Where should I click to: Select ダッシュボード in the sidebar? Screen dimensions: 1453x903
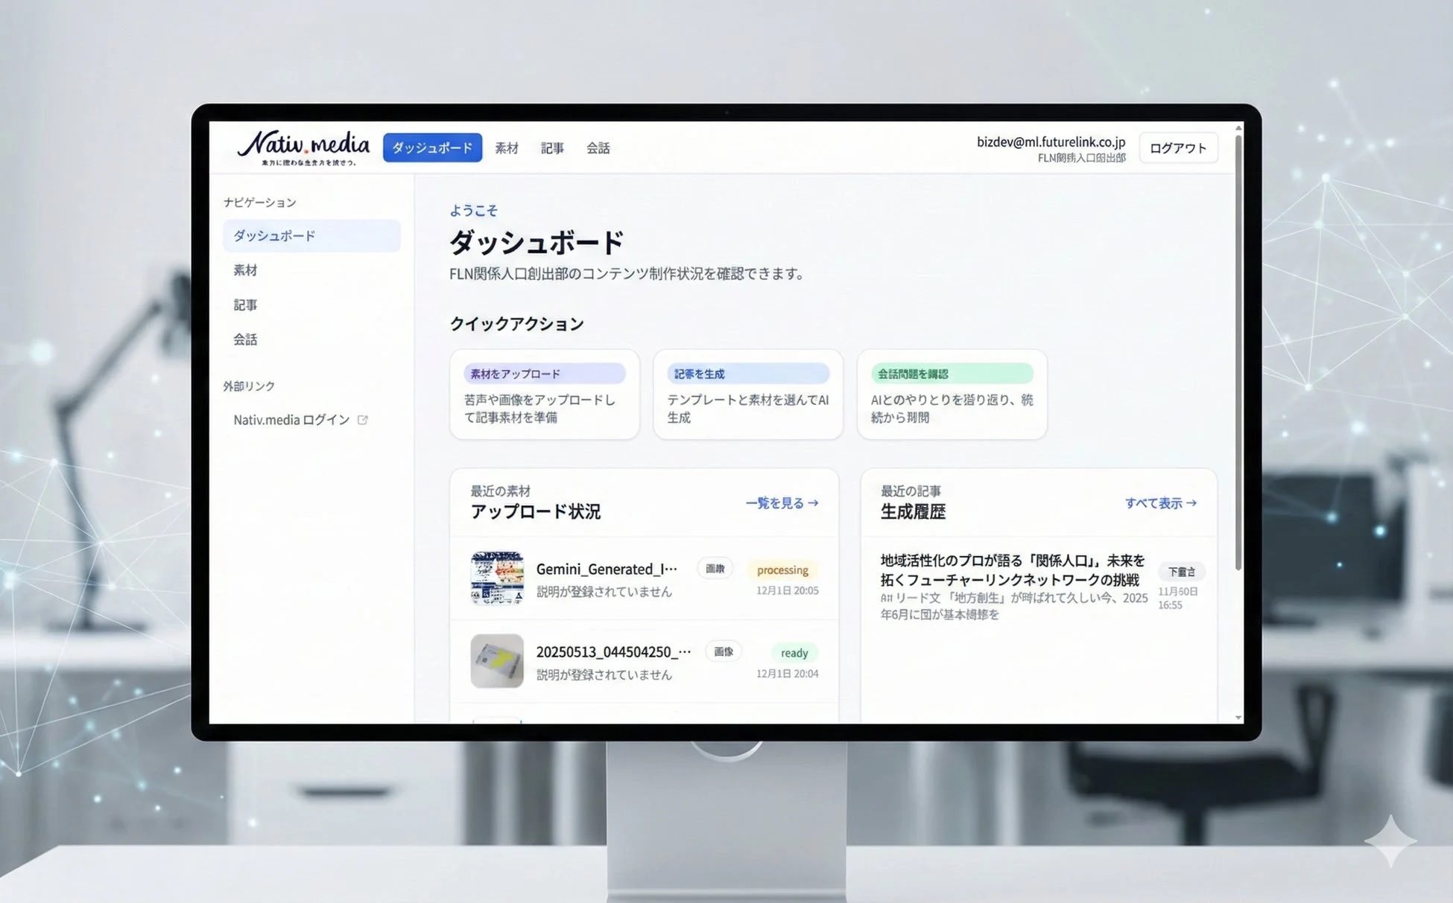(274, 235)
